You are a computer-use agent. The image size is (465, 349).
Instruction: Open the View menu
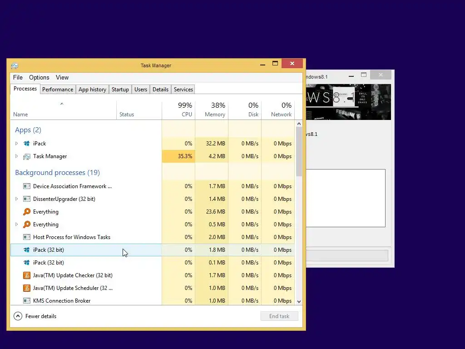tap(62, 77)
